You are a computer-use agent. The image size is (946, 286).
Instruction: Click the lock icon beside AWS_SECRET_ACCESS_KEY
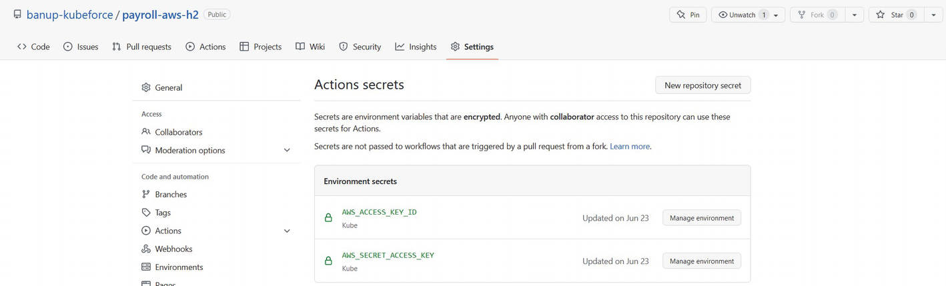point(328,261)
